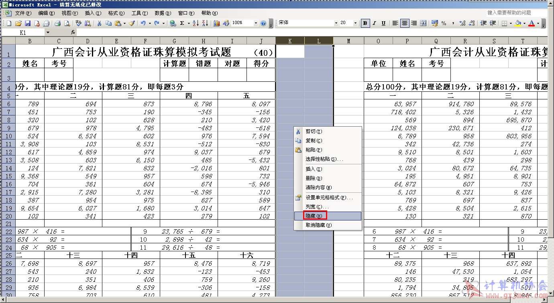
Task: Toggle Italic formatting
Action: coord(374,23)
